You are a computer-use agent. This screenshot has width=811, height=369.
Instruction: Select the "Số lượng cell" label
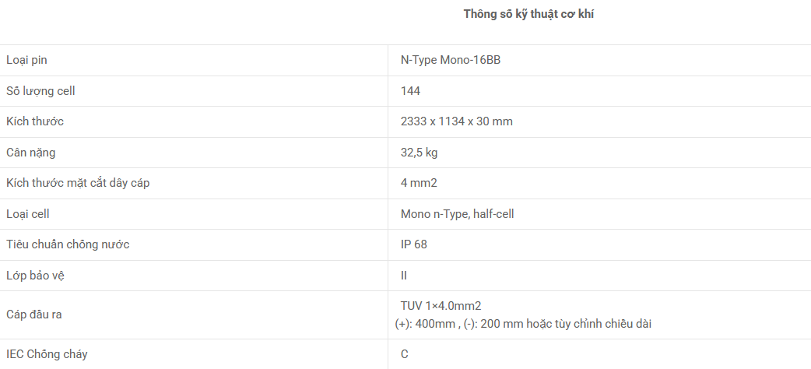point(40,91)
